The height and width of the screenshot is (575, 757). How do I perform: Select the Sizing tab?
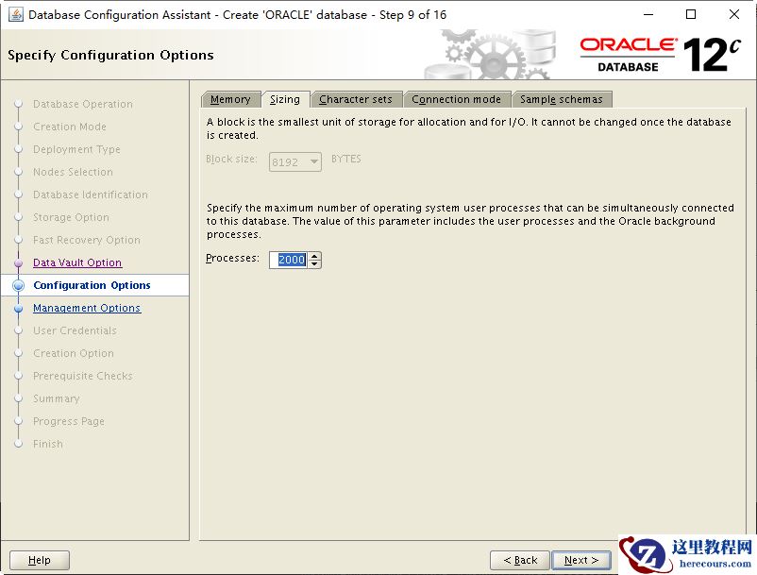pos(285,99)
